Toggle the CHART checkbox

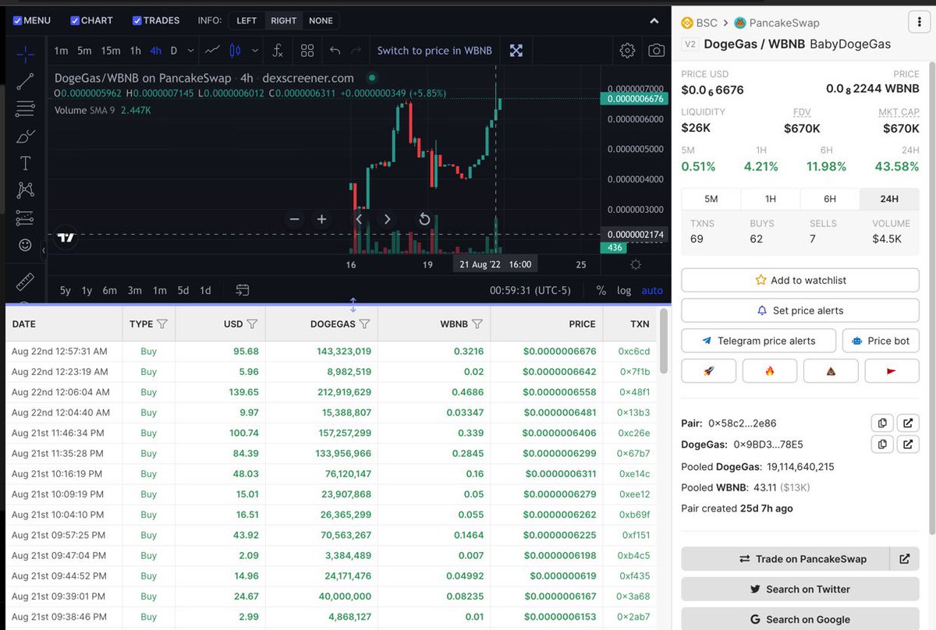point(75,20)
